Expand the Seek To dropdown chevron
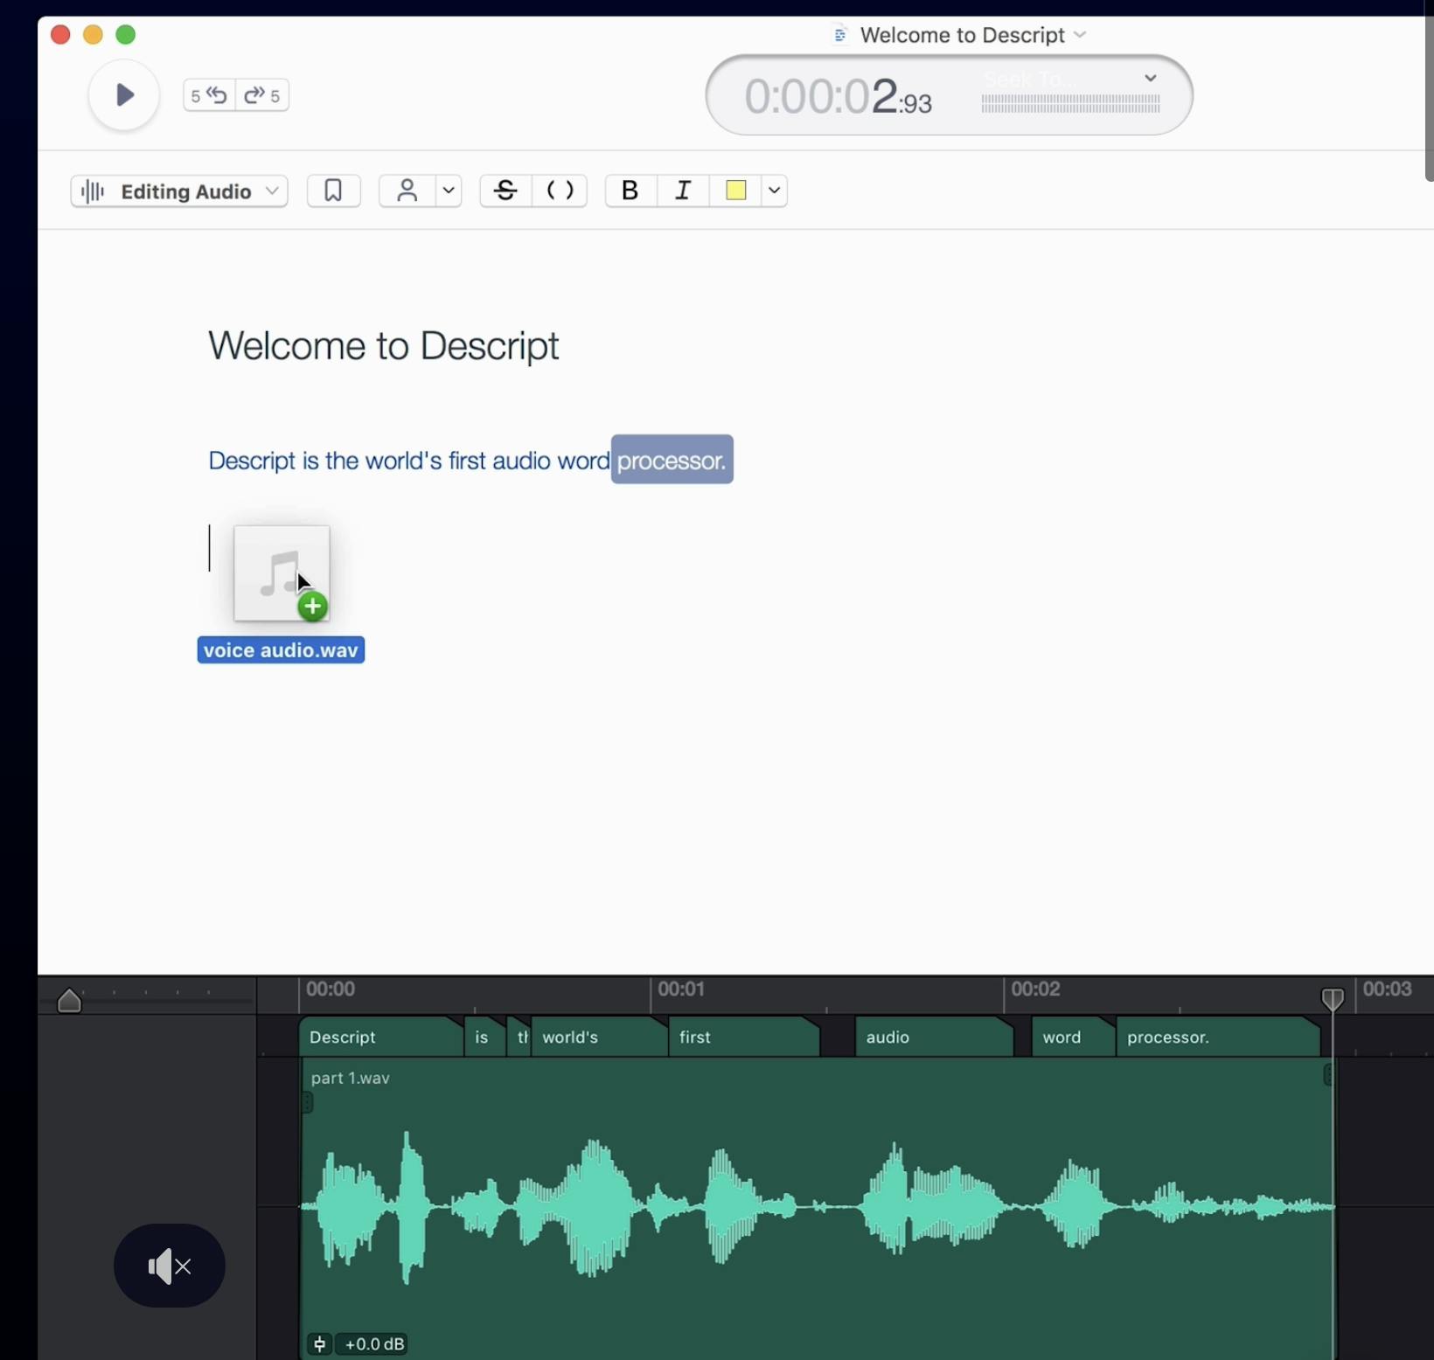The height and width of the screenshot is (1360, 1434). (1151, 78)
